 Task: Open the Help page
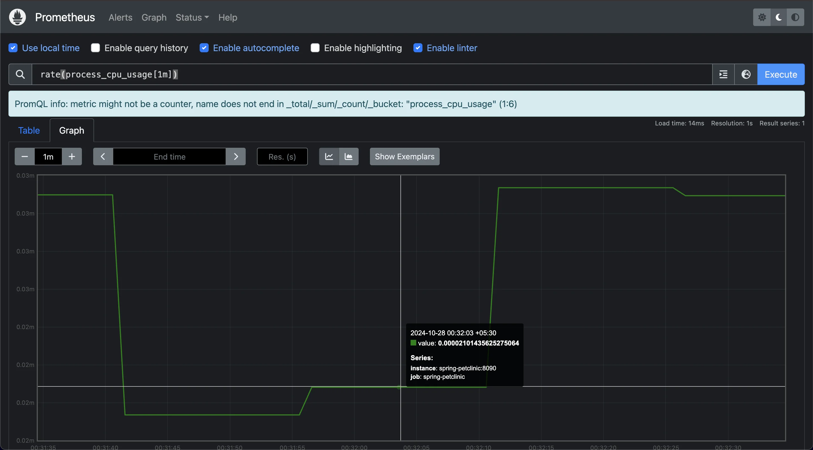[x=228, y=17]
